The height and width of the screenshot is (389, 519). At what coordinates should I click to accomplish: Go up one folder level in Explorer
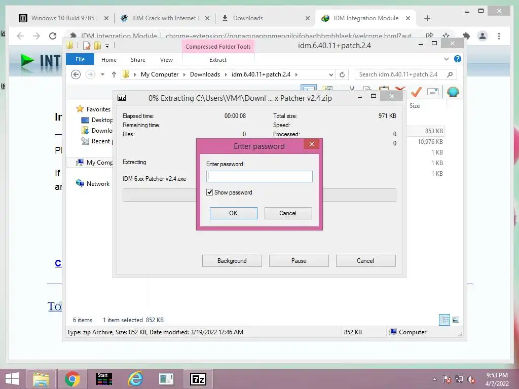(114, 74)
